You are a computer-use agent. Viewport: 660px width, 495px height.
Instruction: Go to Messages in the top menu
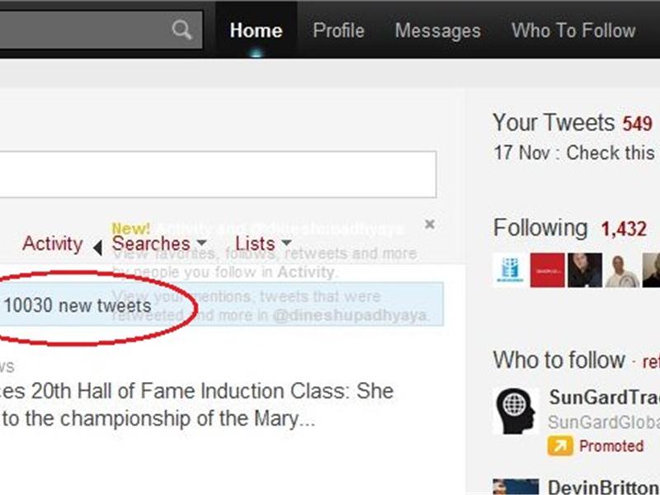coord(438,31)
